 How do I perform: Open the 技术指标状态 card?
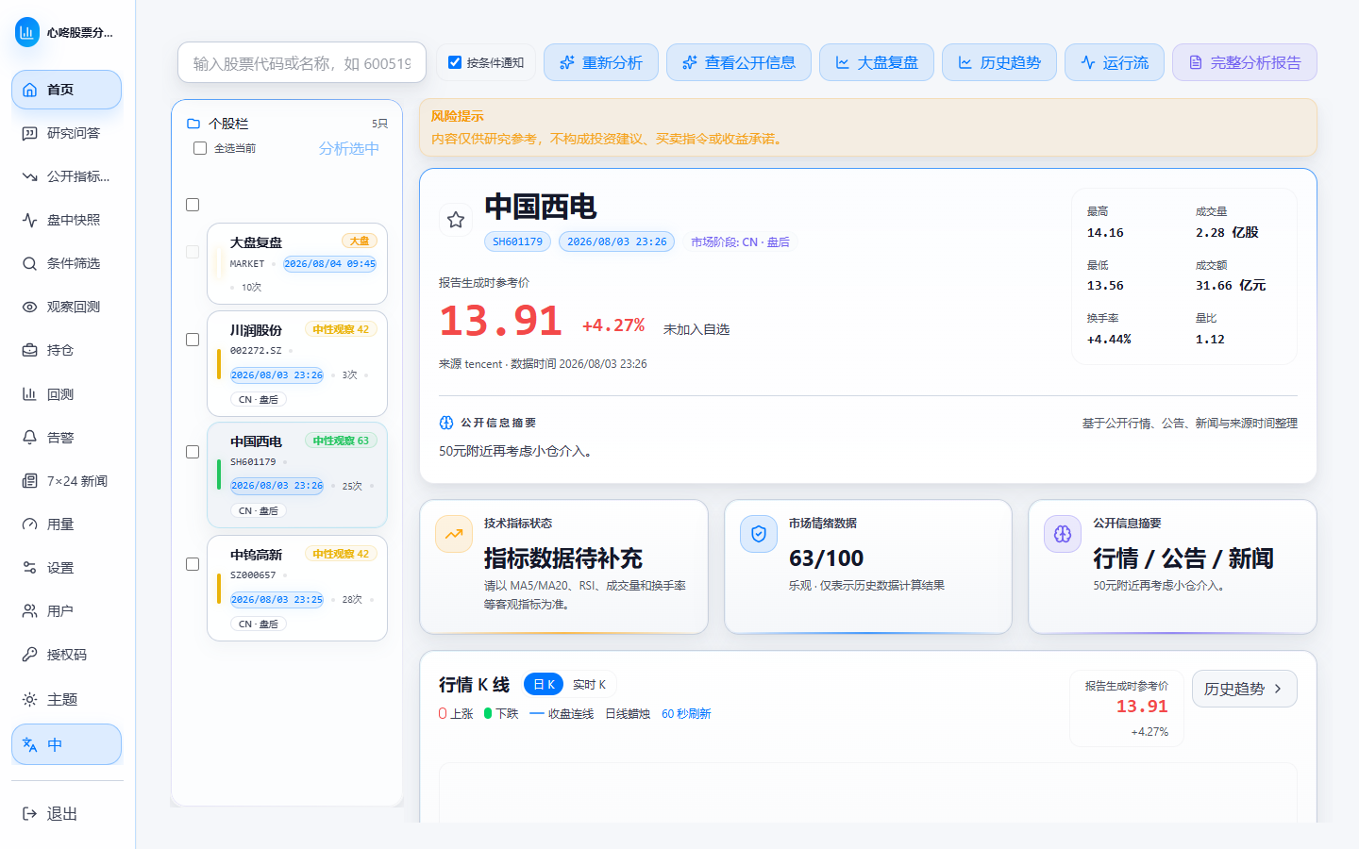click(x=563, y=567)
